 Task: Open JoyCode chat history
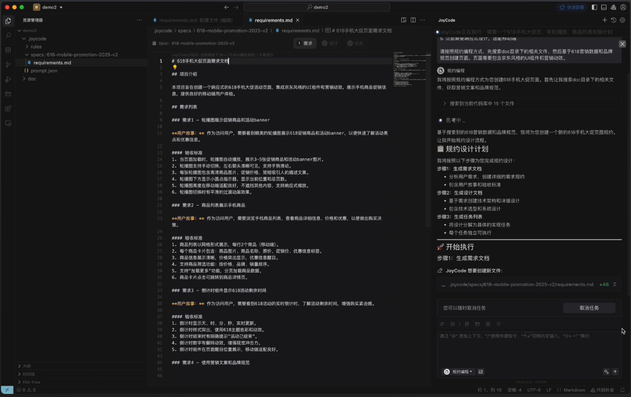pos(614,20)
